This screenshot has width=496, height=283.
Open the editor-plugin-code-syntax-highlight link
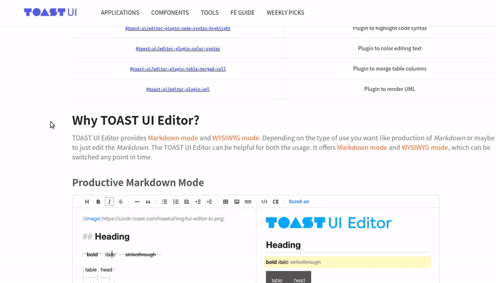click(x=178, y=28)
